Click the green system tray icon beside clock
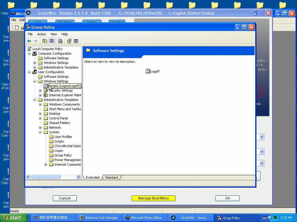 (276, 218)
